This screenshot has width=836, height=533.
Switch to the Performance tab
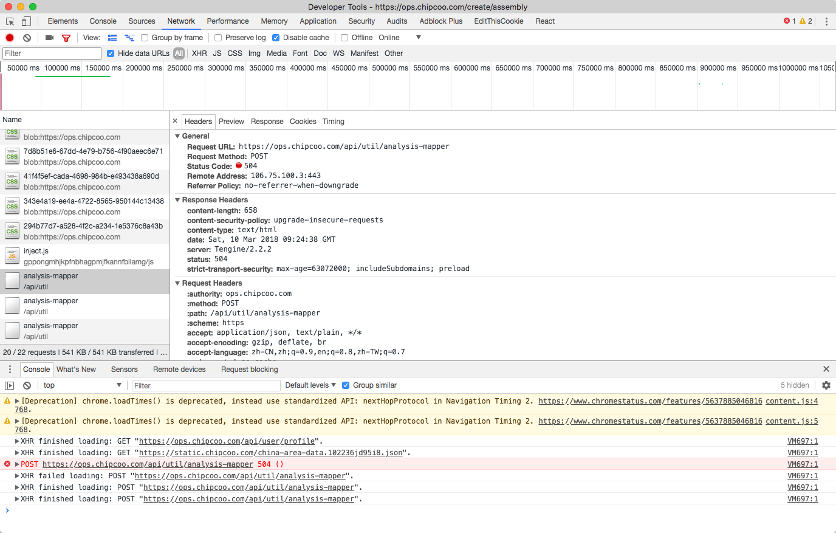point(227,21)
